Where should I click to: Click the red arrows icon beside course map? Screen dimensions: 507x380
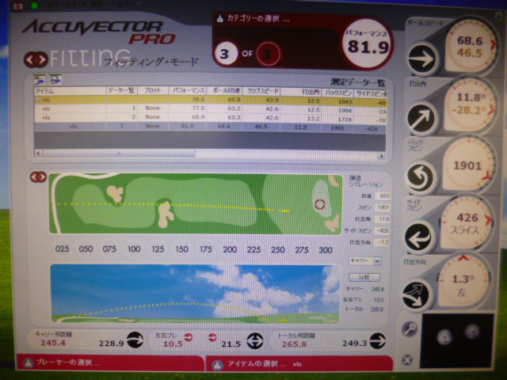38,177
